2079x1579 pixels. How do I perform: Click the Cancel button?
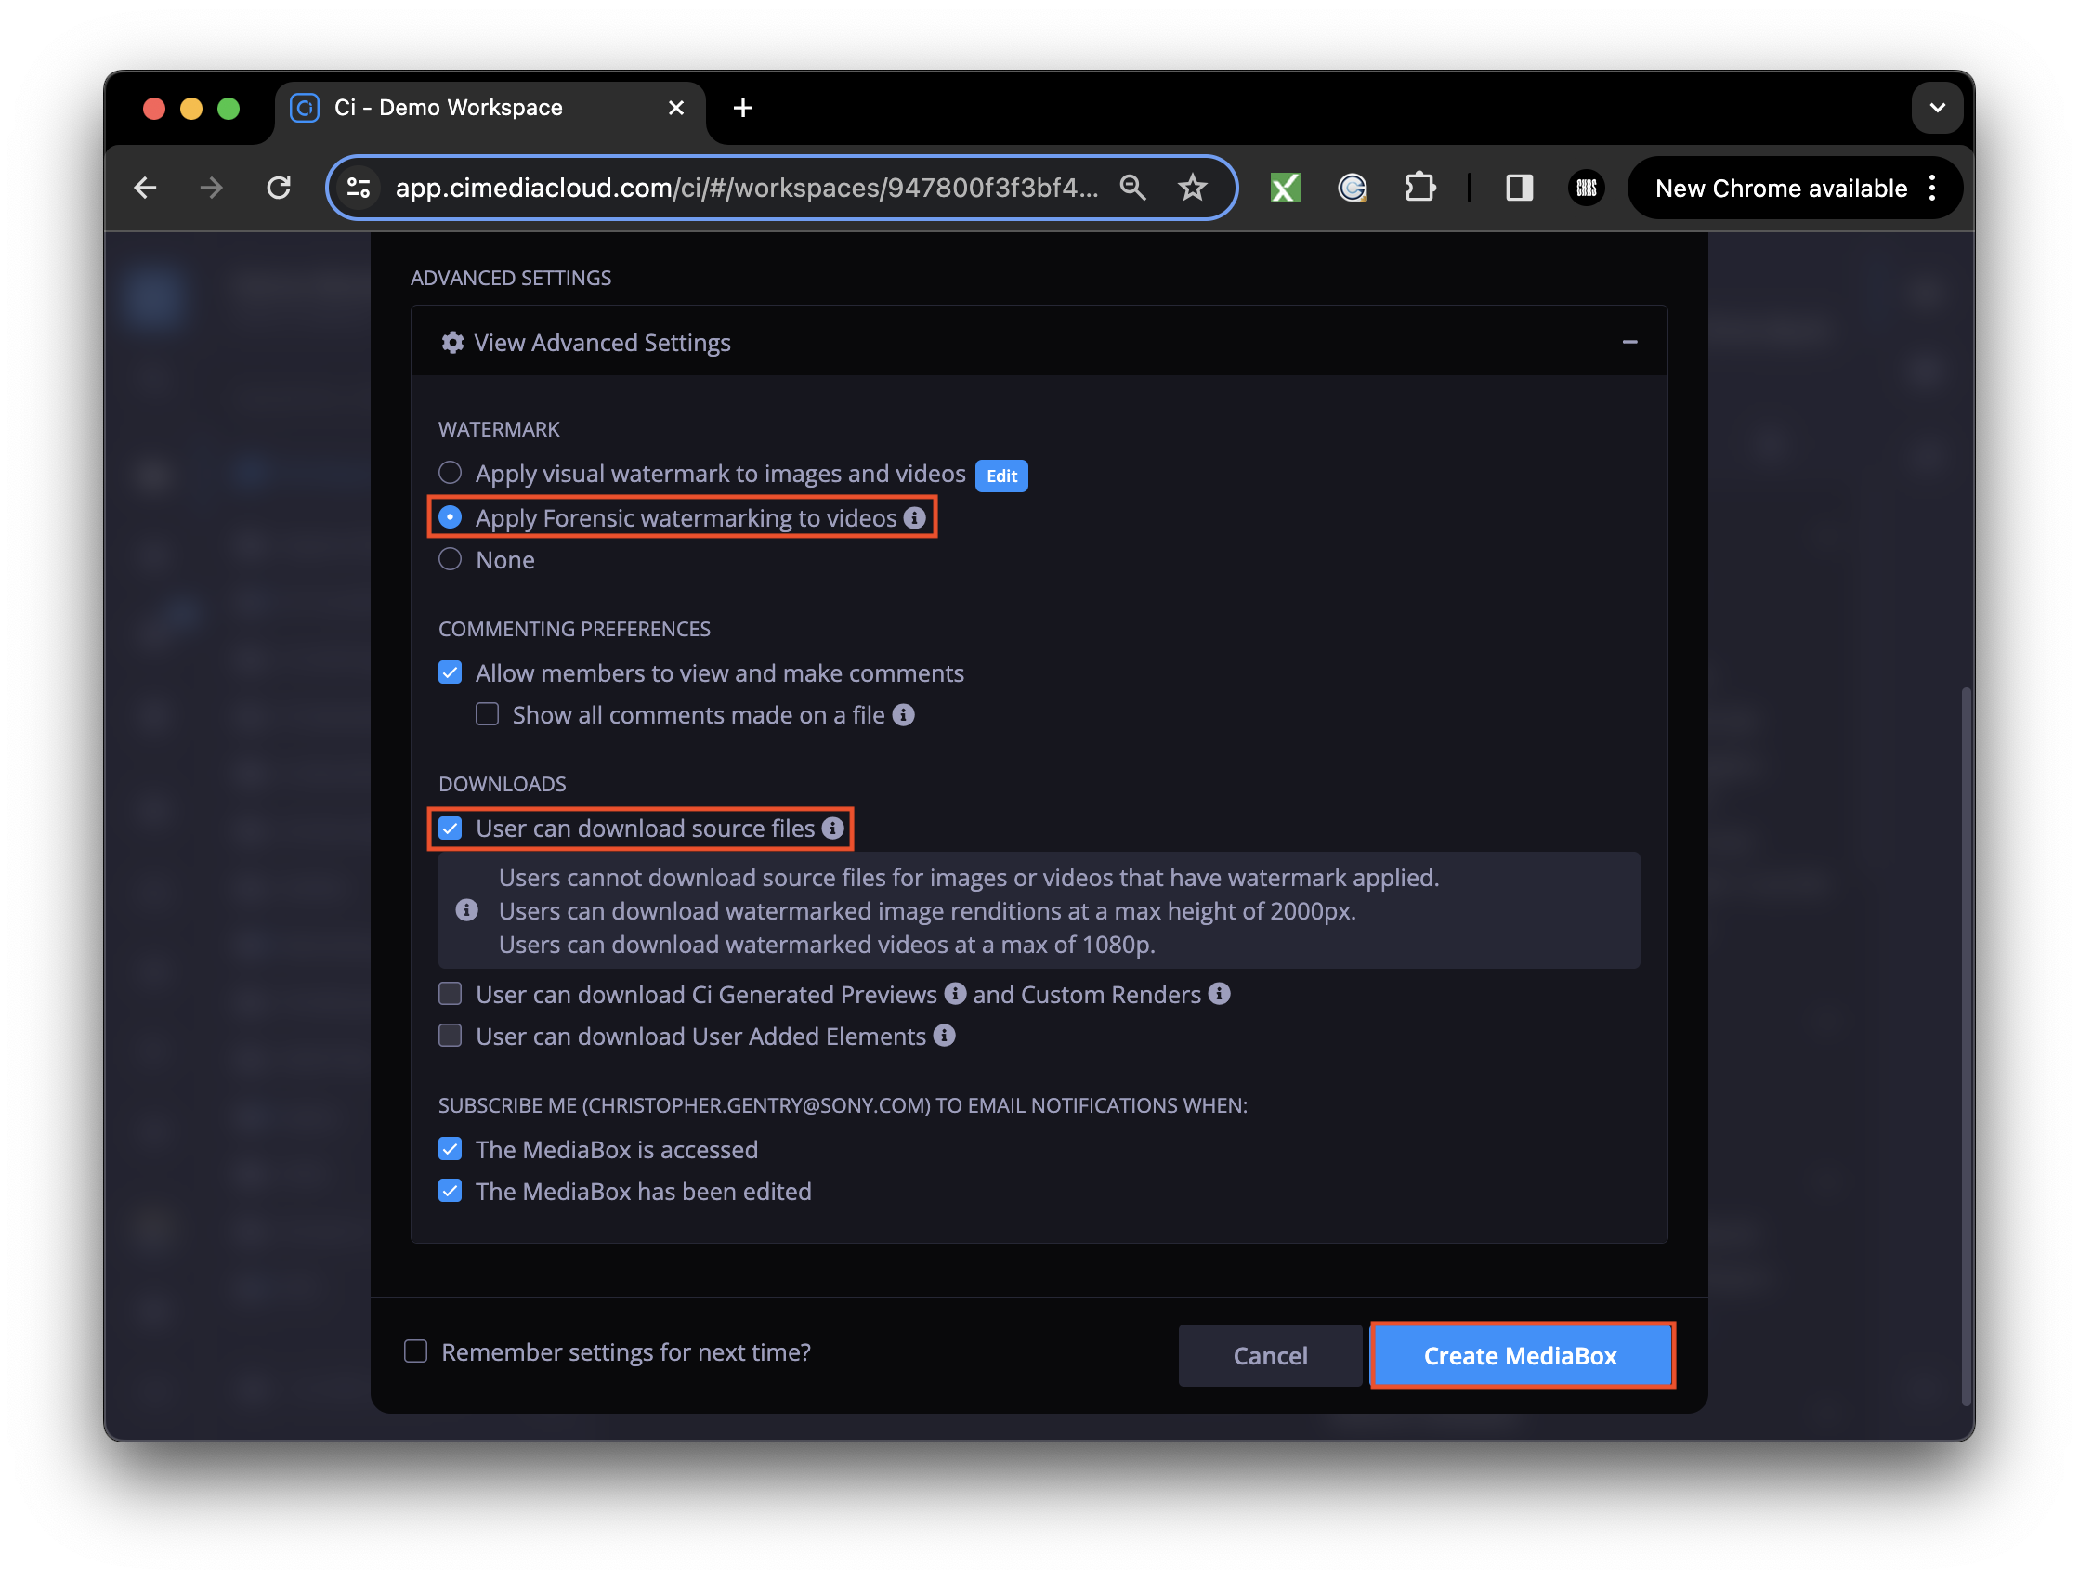[x=1270, y=1355]
